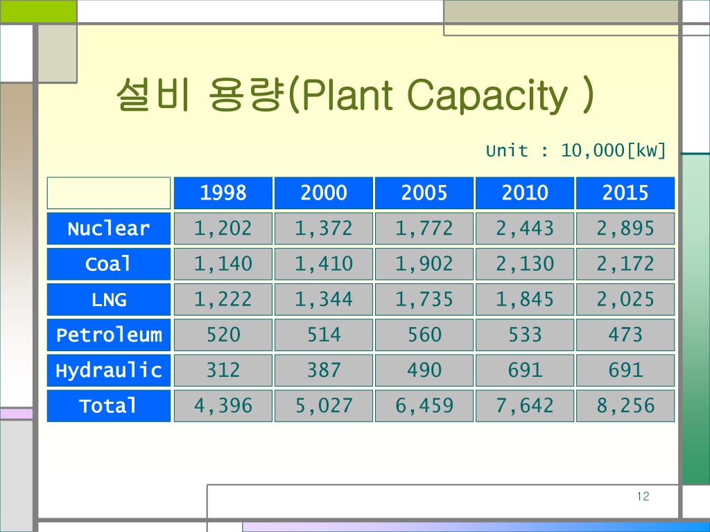Select Hydraulic 2005 value 490
The image size is (710, 532).
pos(424,370)
